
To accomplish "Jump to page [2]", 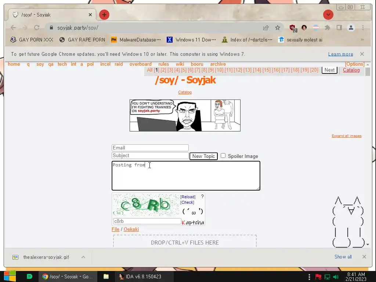I will tap(163, 70).
